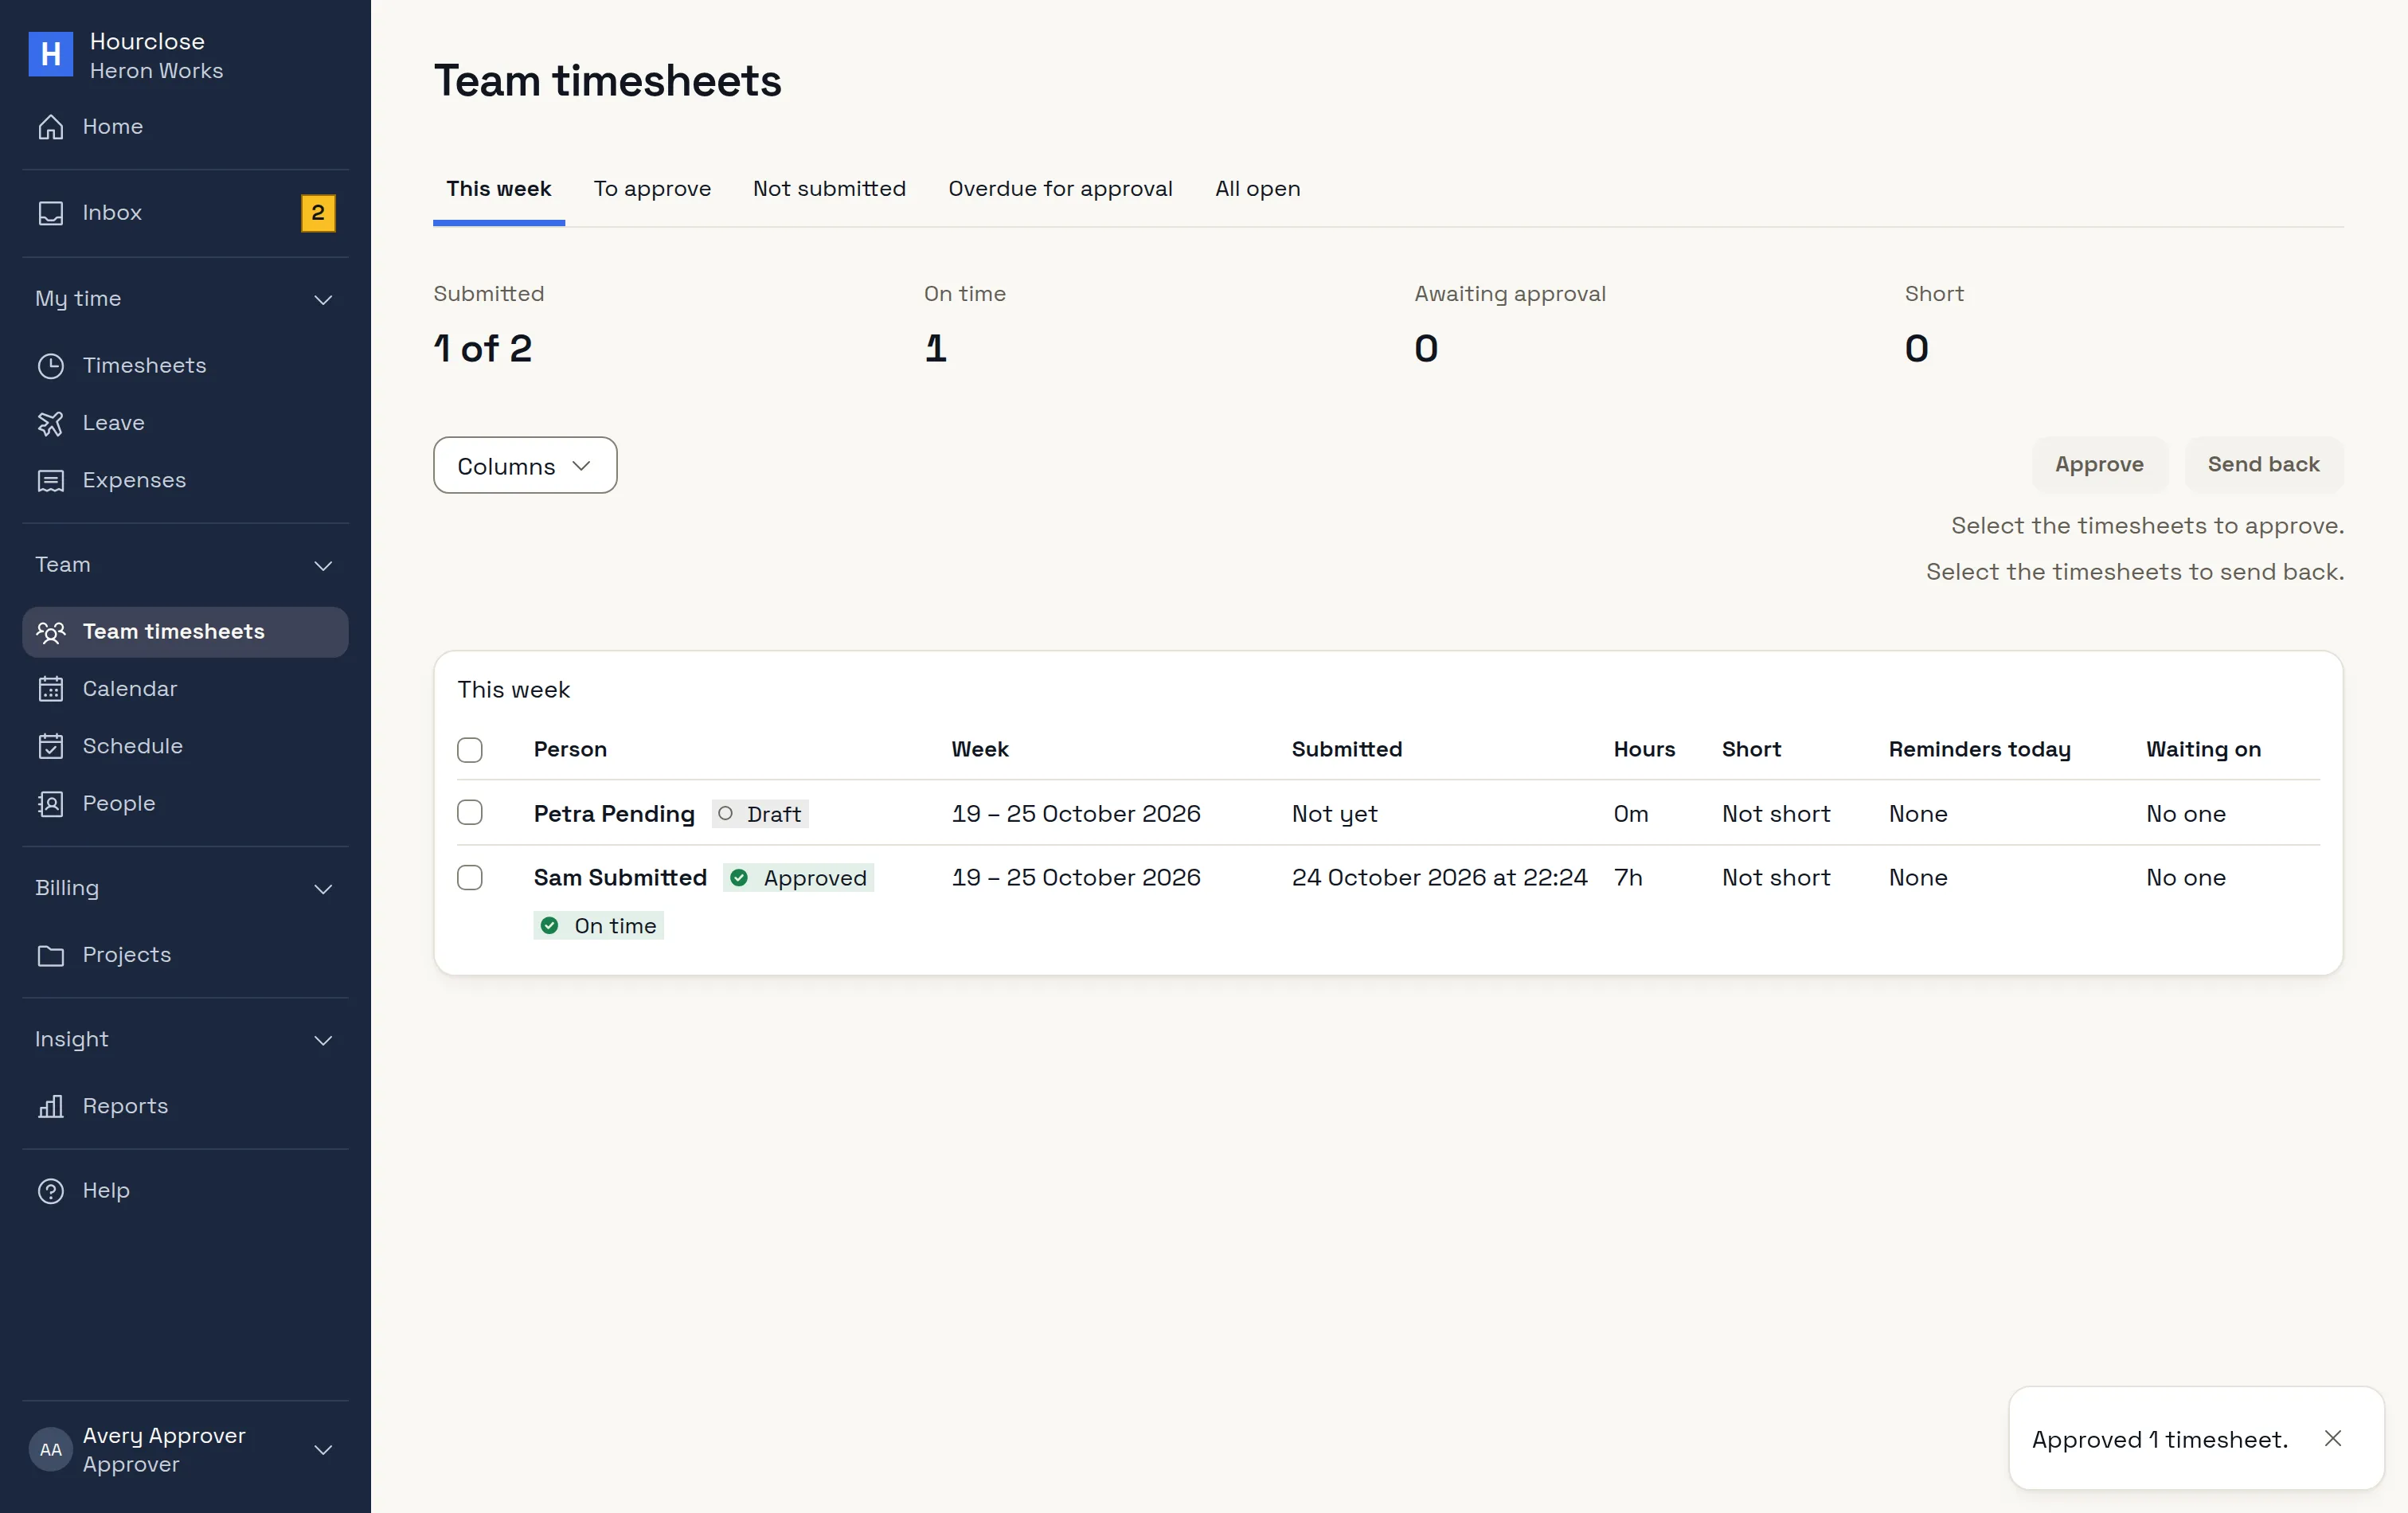Screen dimensions: 2408x1513
Task: Collapse the My time section
Action: point(185,299)
